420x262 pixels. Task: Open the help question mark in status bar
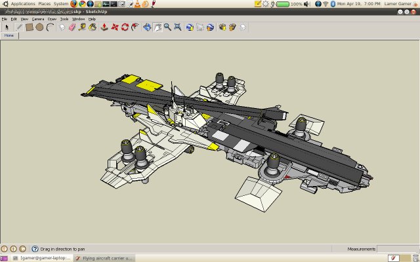coord(35,249)
